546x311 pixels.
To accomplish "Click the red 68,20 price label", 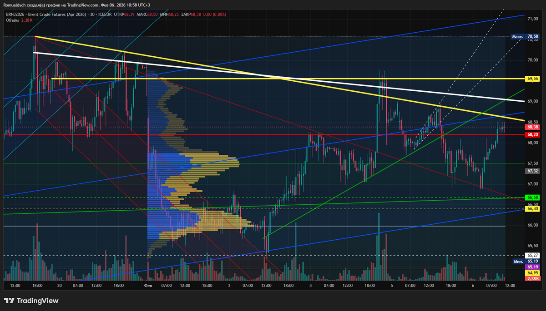I will (x=533, y=135).
